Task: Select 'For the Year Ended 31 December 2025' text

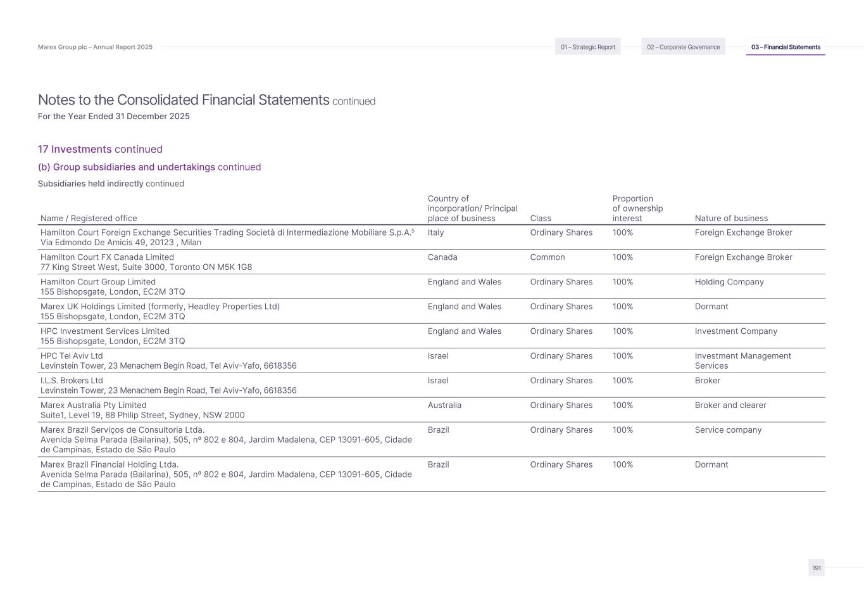Action: (x=114, y=117)
